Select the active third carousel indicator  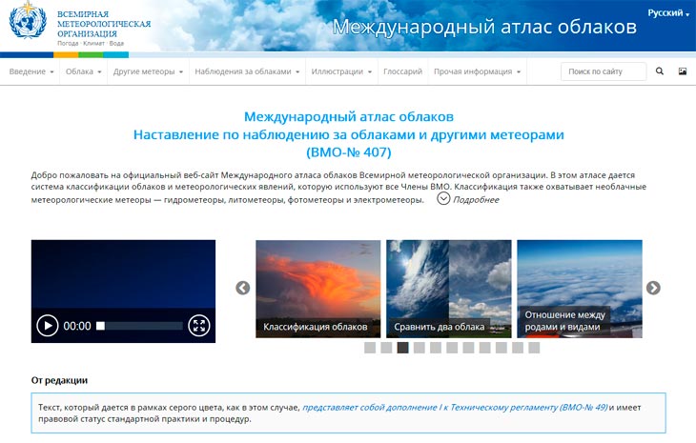coord(402,348)
